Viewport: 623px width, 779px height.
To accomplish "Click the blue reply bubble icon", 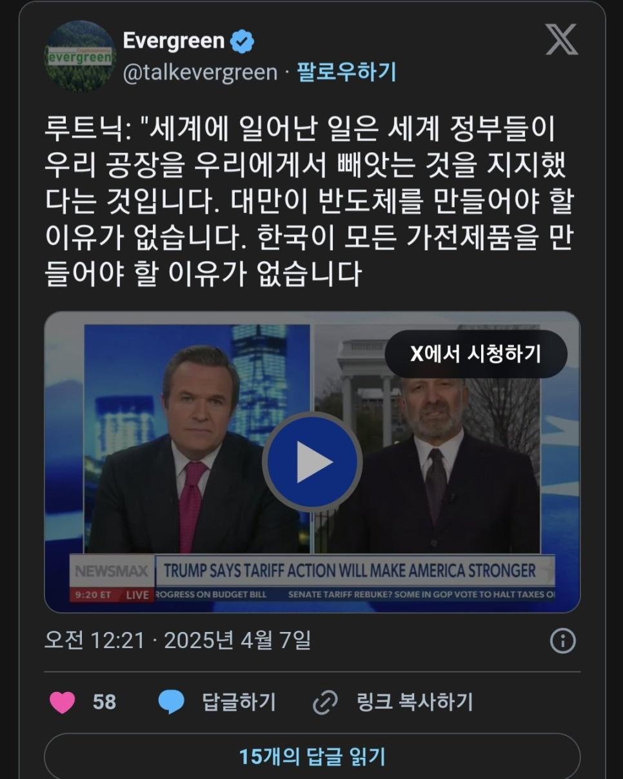I will coord(172,702).
